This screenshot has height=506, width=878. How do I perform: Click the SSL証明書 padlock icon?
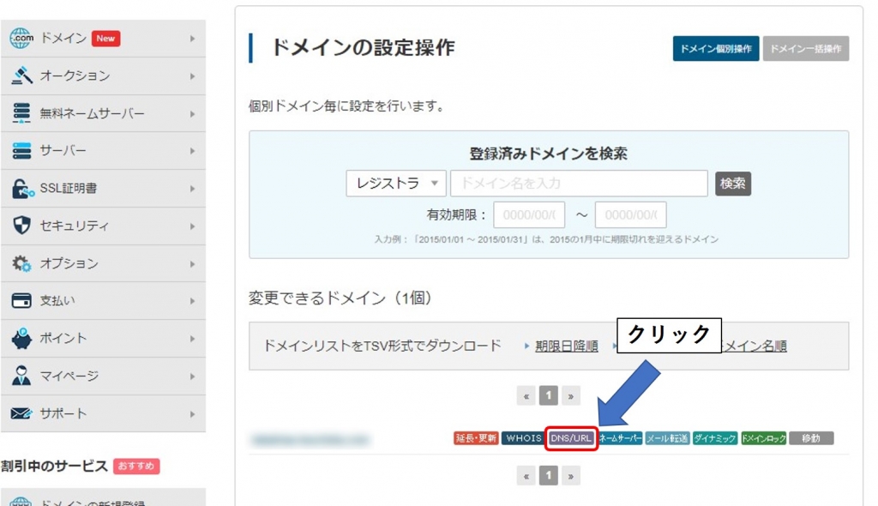click(22, 189)
